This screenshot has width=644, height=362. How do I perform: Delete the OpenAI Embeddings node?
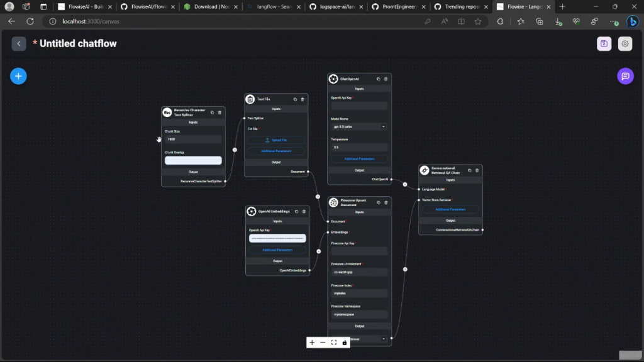(304, 211)
